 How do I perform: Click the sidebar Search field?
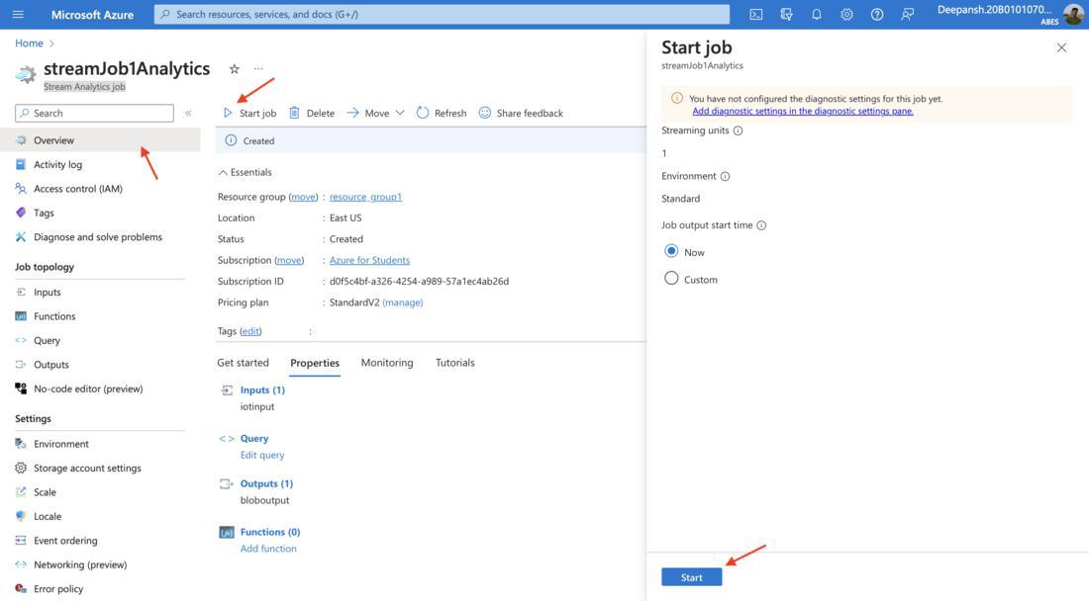coord(94,113)
